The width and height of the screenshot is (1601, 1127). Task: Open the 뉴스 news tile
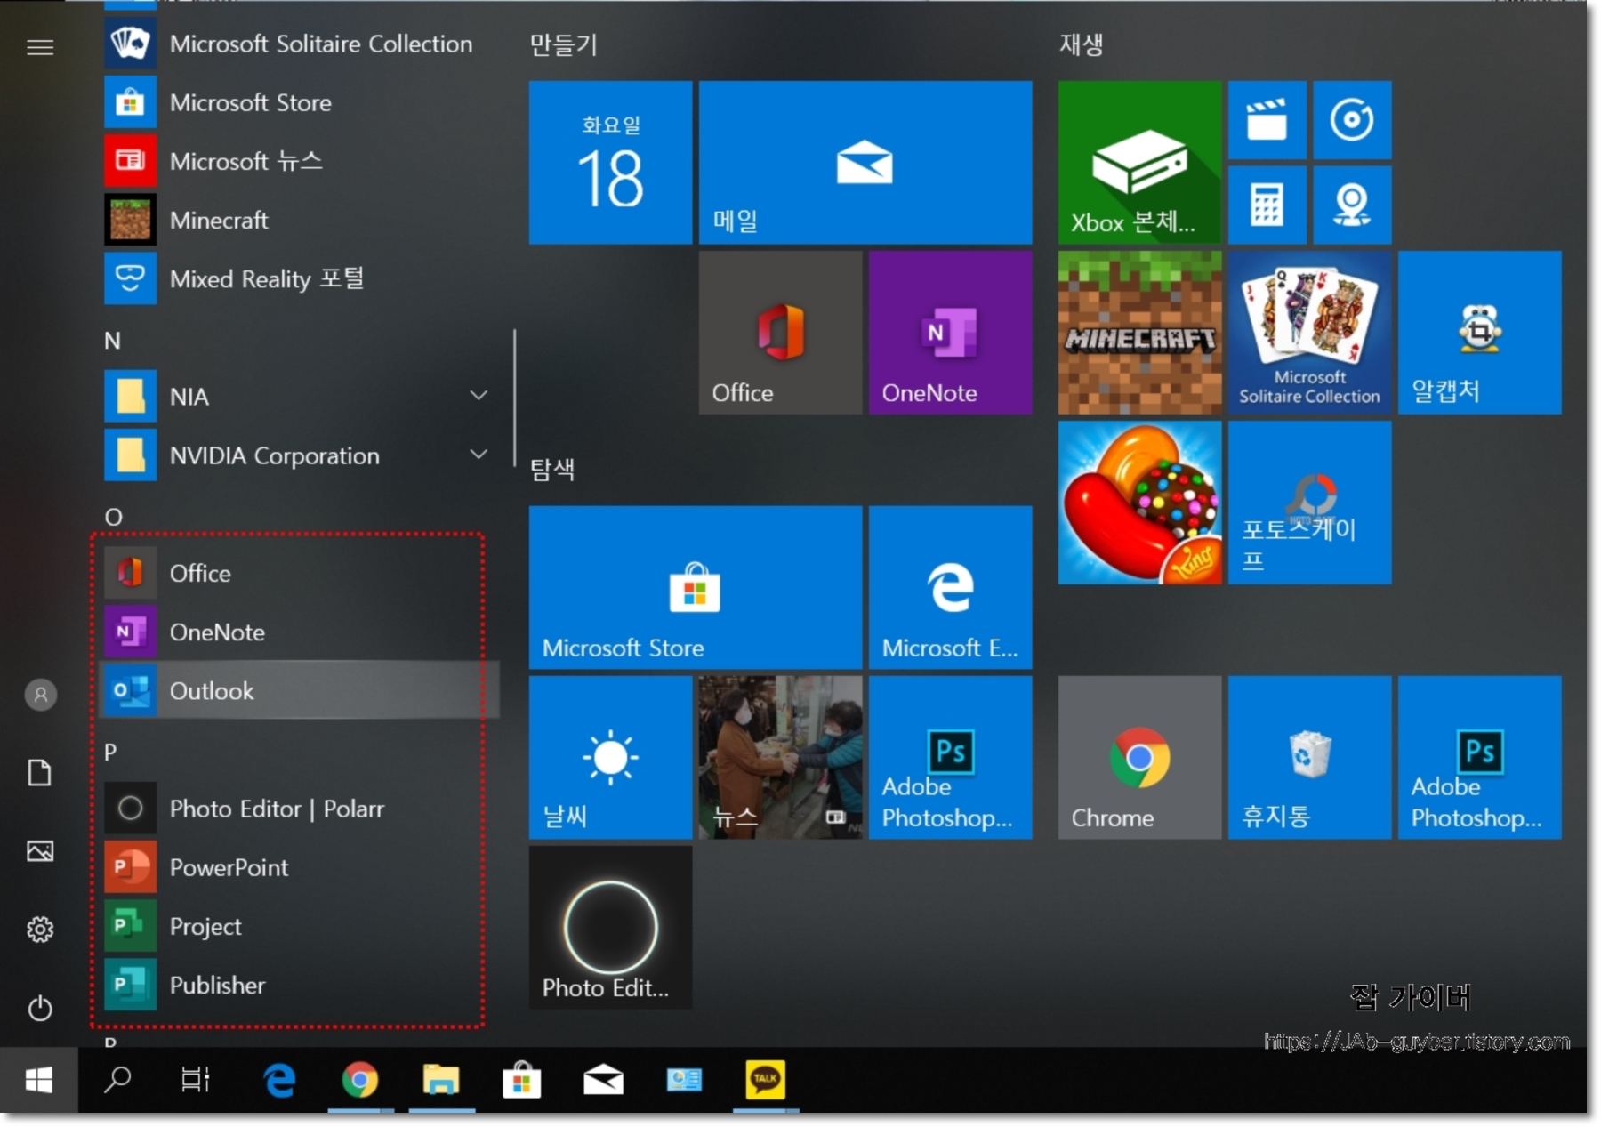click(x=780, y=757)
